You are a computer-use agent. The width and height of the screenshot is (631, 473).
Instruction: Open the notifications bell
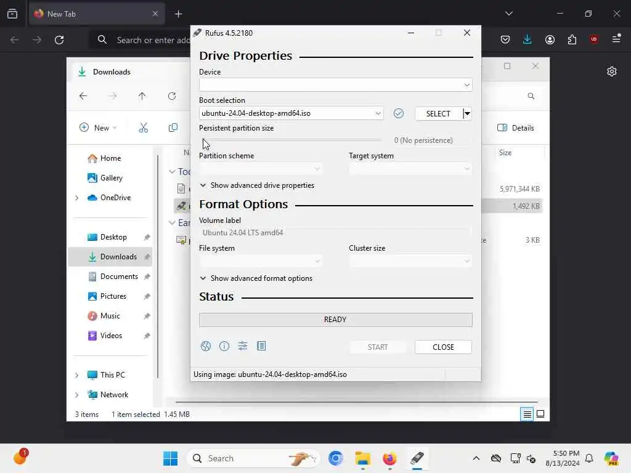coord(589,458)
